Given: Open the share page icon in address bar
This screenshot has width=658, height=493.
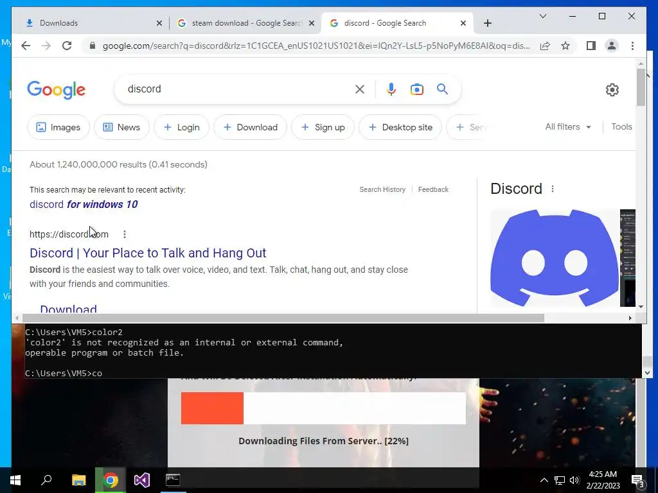Looking at the screenshot, I should pyautogui.click(x=545, y=46).
